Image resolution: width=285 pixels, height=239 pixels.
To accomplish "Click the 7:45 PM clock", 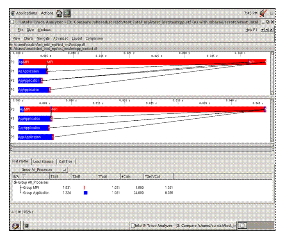I will tap(251, 13).
